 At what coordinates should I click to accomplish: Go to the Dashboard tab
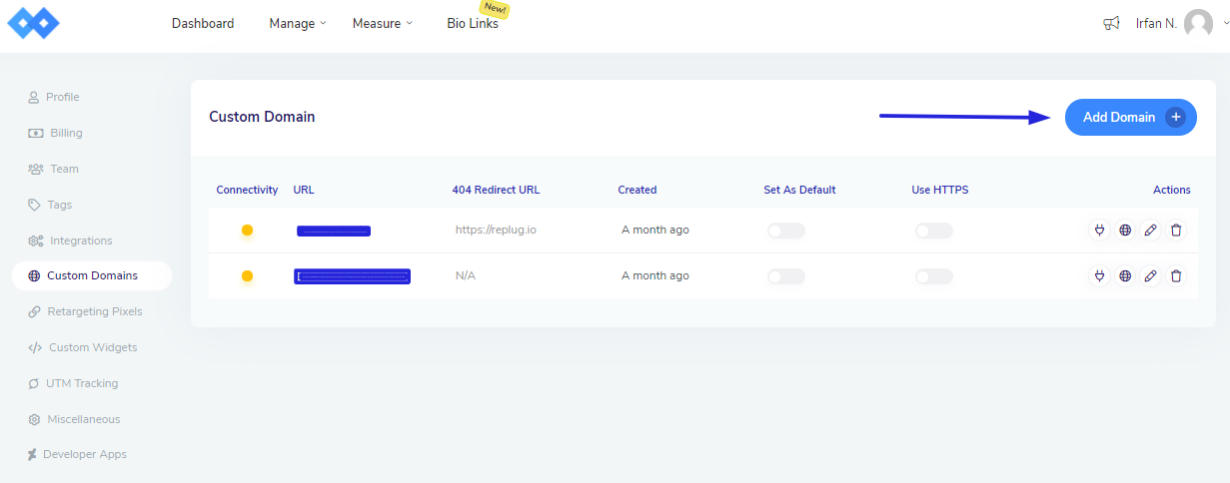pyautogui.click(x=203, y=24)
